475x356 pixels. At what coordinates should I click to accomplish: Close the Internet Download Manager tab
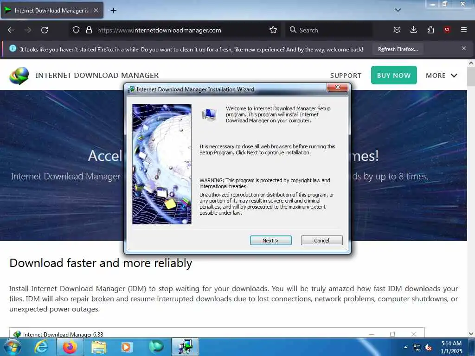(x=96, y=10)
